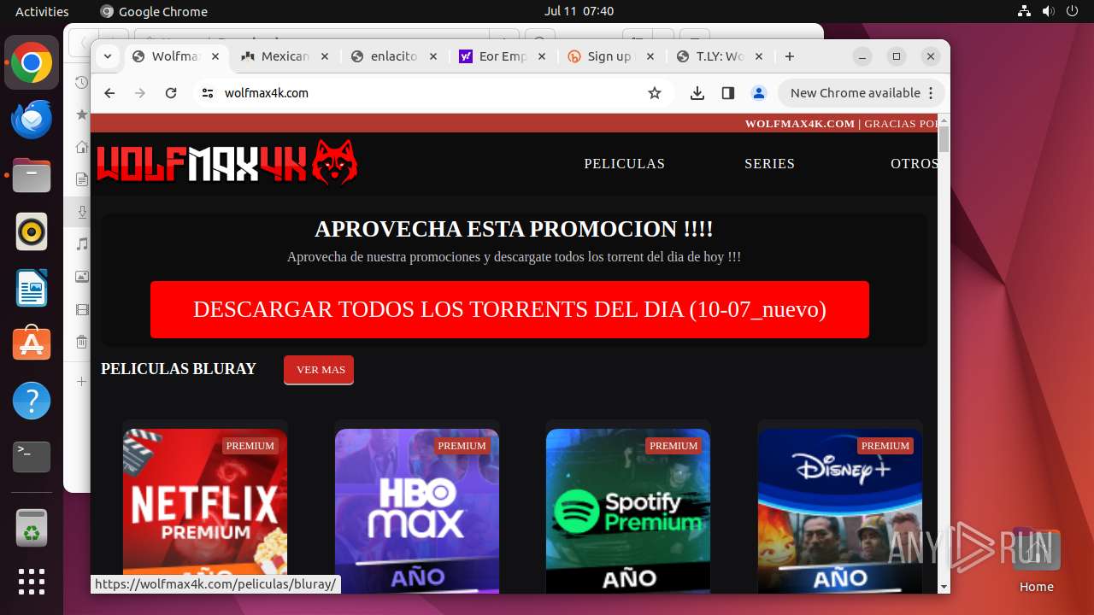The width and height of the screenshot is (1094, 615).
Task: Open the OTROS menu
Action: (914, 164)
